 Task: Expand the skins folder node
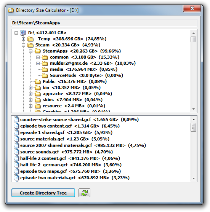click(x=30, y=100)
